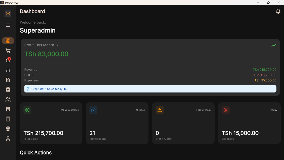Click the green trending-up arrow icon
The image size is (284, 160).
pos(274,45)
